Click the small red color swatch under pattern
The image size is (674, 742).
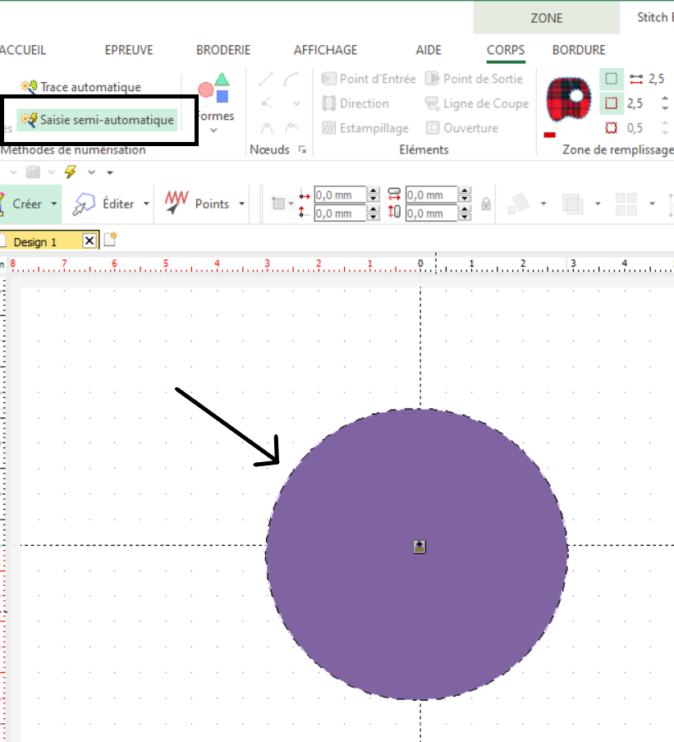[x=549, y=135]
